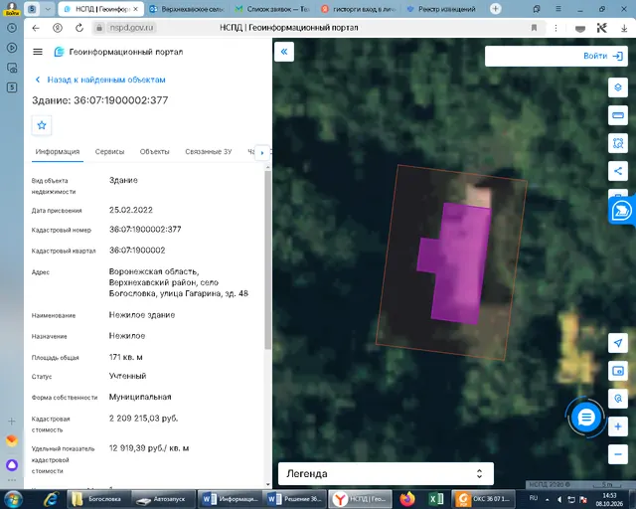Open the map screenshot tool
The image size is (636, 509).
618,371
